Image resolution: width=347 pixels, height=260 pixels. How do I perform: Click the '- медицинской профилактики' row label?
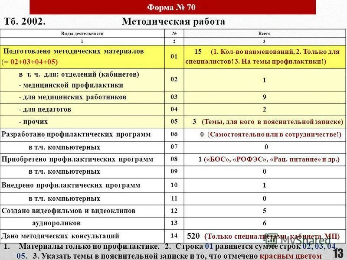coord(72,84)
